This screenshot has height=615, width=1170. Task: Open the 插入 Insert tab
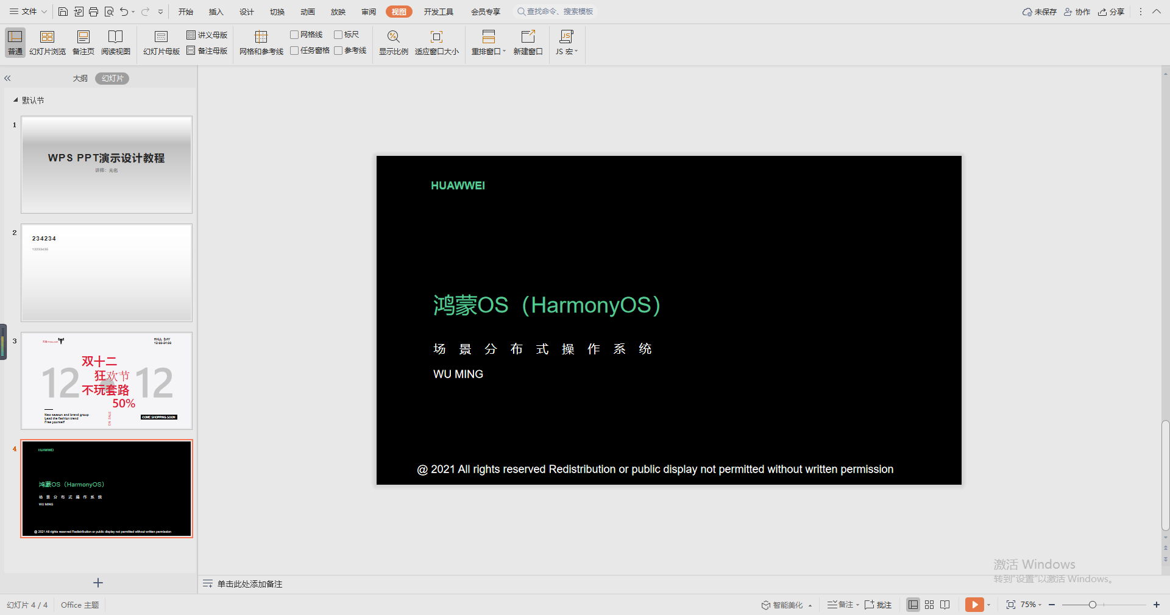coord(216,12)
